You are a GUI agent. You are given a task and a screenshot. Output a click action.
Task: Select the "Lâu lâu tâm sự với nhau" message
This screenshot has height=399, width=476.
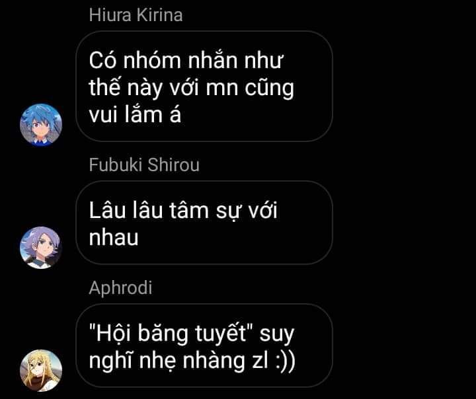tap(204, 223)
